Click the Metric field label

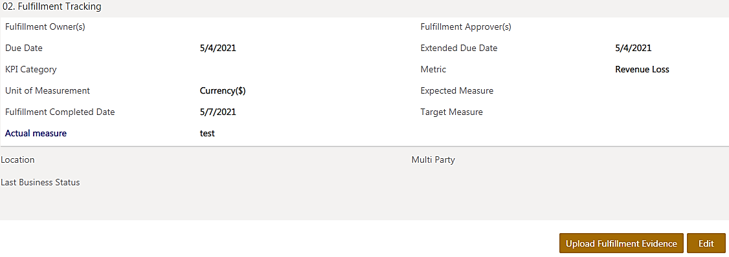coord(433,70)
